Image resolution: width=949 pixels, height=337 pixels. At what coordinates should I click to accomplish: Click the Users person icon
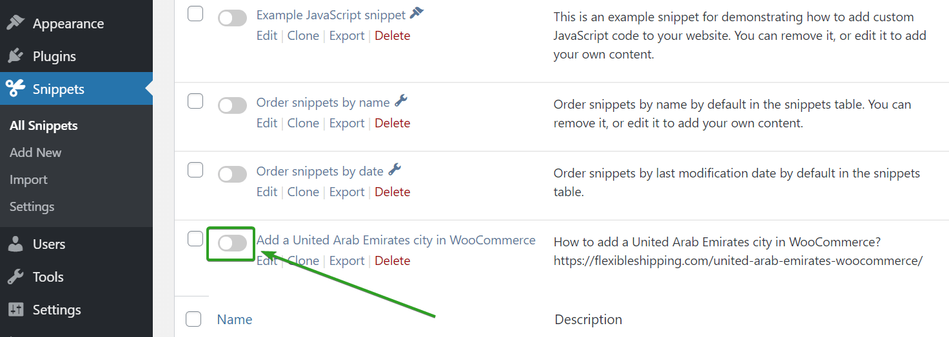[15, 244]
